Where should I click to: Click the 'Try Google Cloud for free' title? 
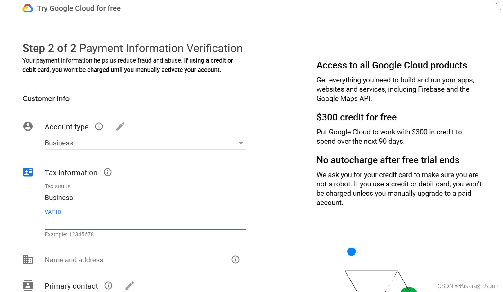tap(79, 8)
